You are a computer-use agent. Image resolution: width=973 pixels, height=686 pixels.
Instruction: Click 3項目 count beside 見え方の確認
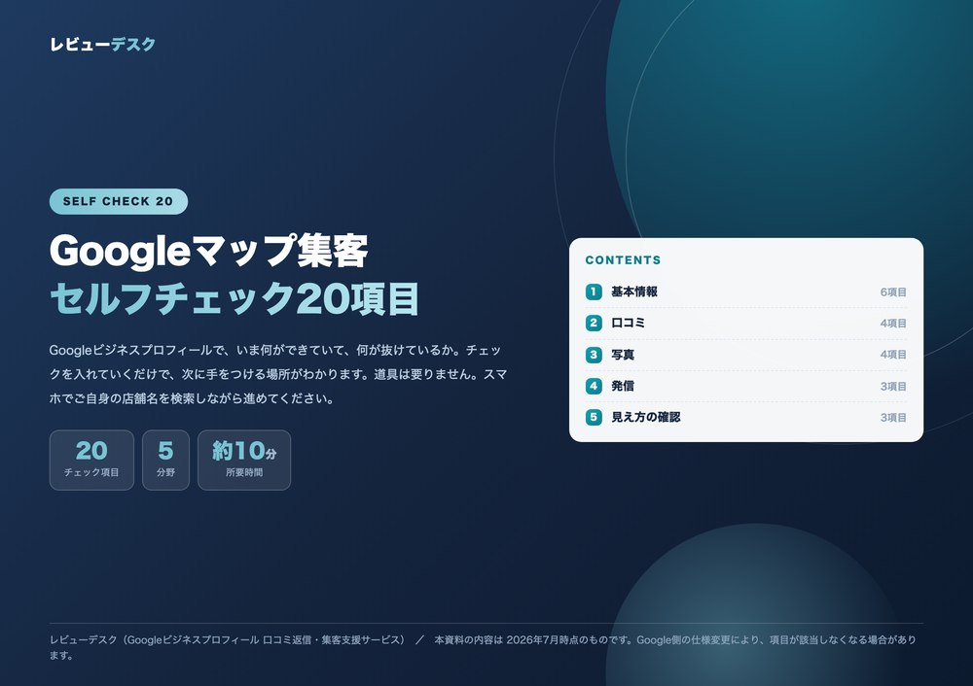click(x=893, y=418)
